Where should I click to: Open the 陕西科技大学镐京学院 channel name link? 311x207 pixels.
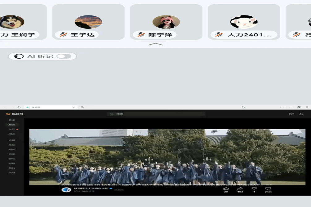(x=91, y=188)
